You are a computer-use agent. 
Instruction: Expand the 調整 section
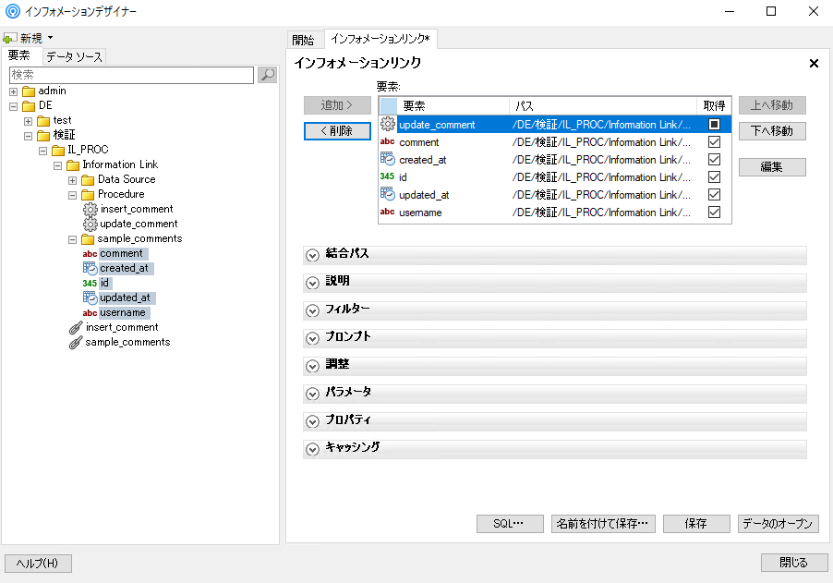coord(312,366)
